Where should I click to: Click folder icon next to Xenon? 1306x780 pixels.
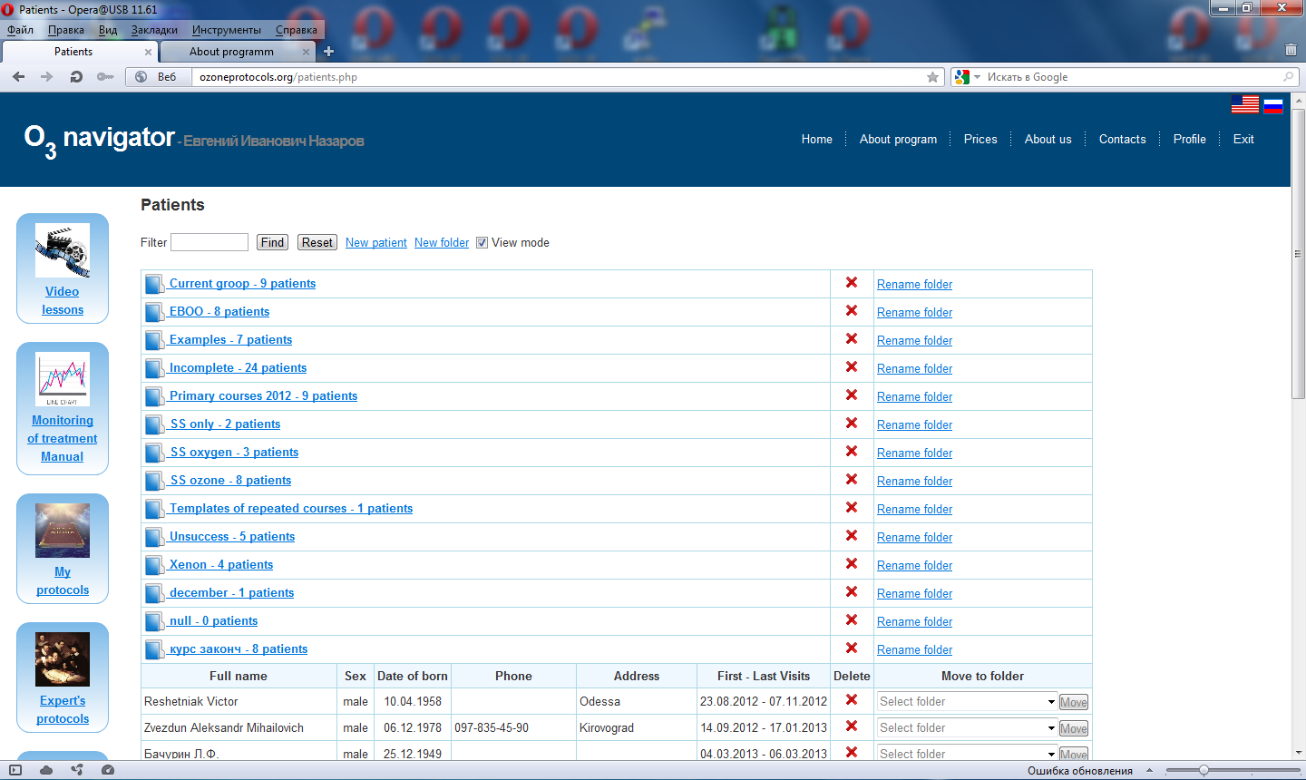(x=154, y=565)
